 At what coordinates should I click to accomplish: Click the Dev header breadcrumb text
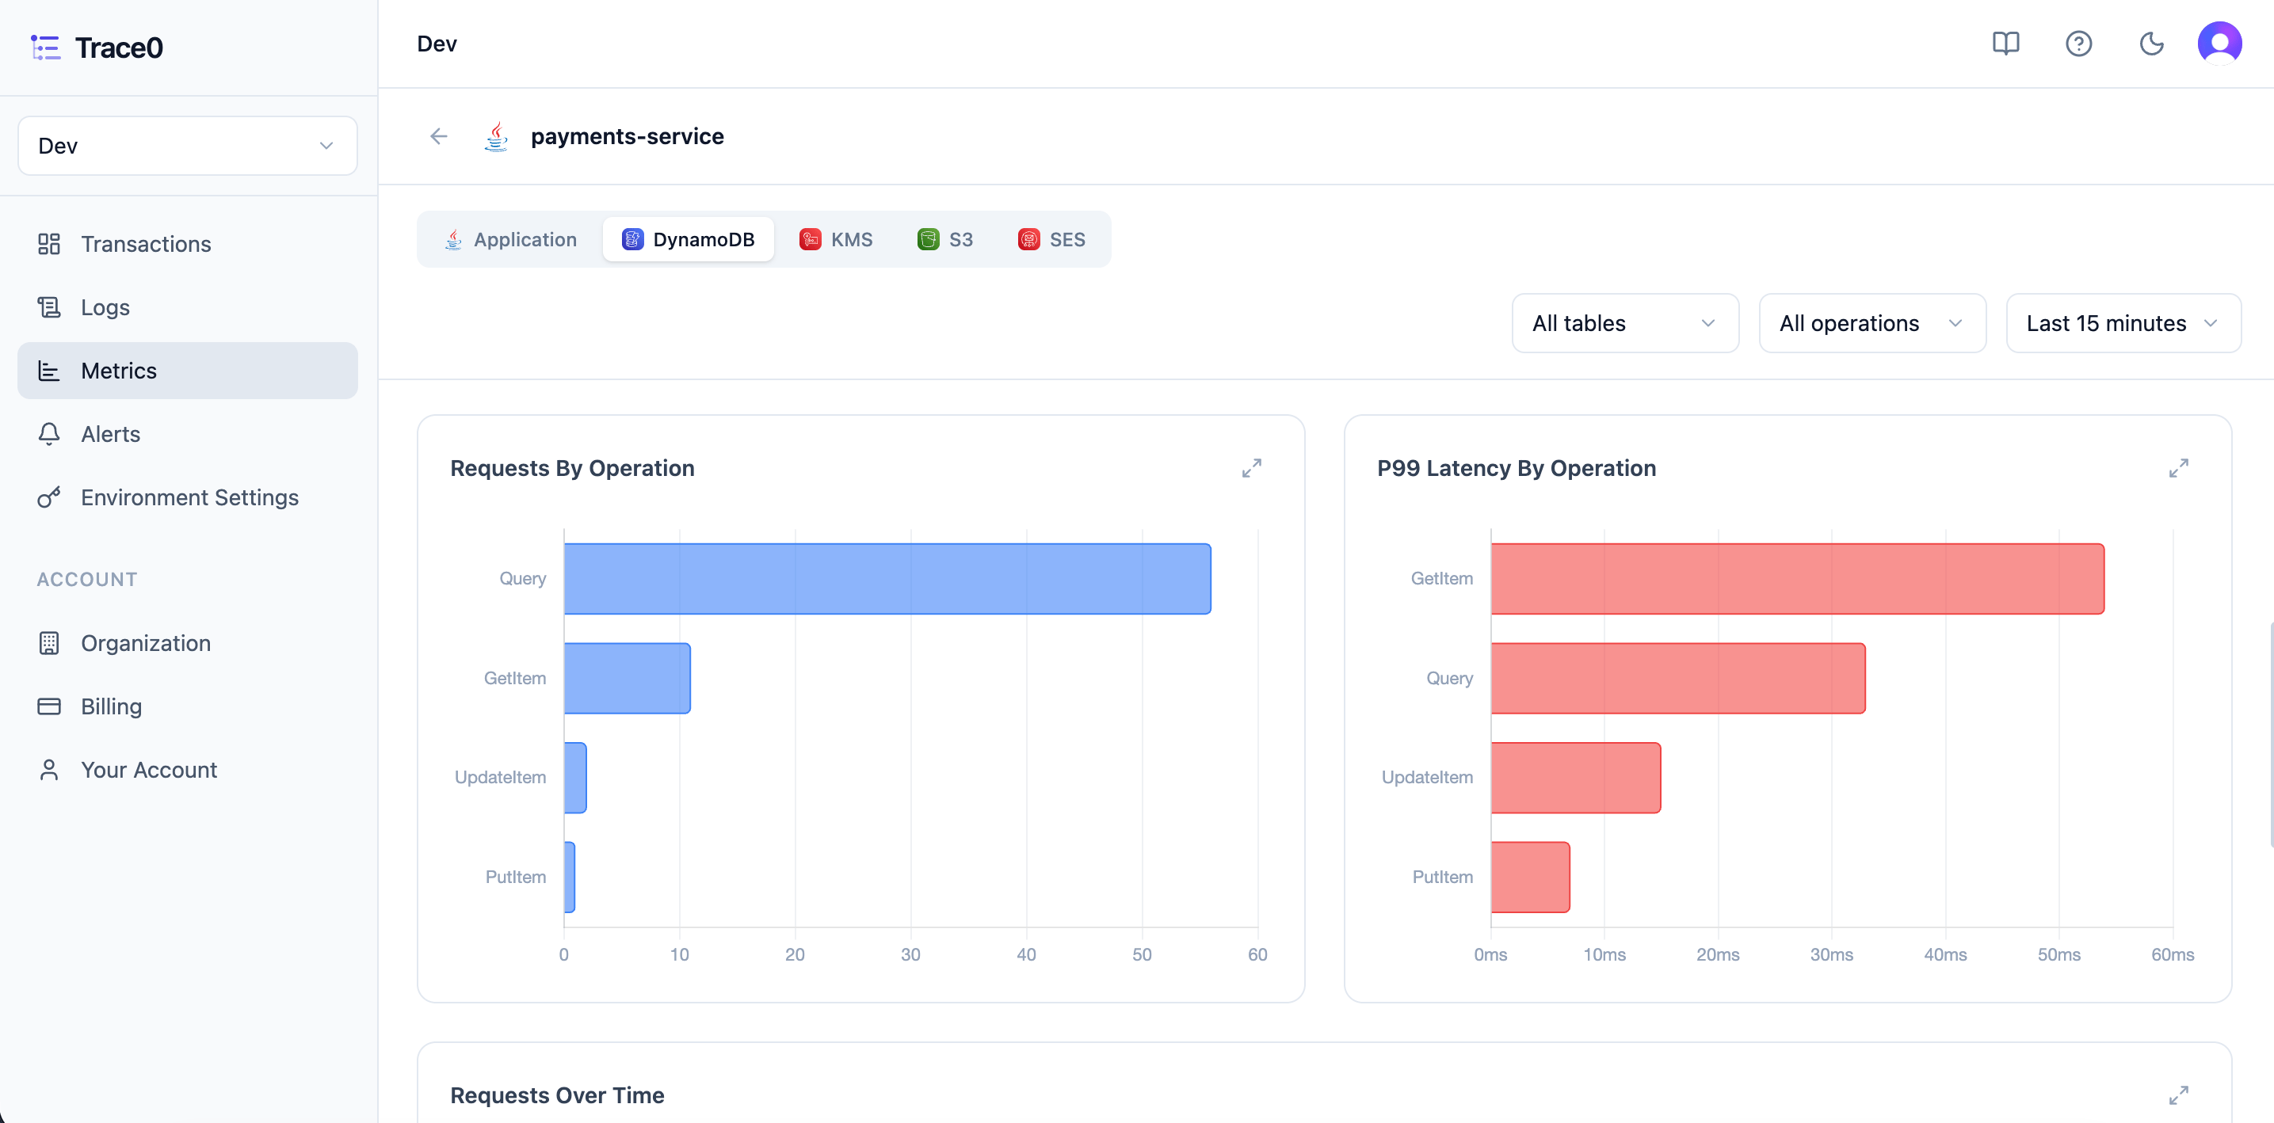click(437, 44)
